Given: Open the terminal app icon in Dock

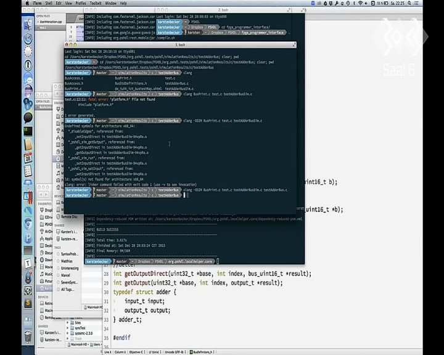Looking at the screenshot, I should coord(28,131).
